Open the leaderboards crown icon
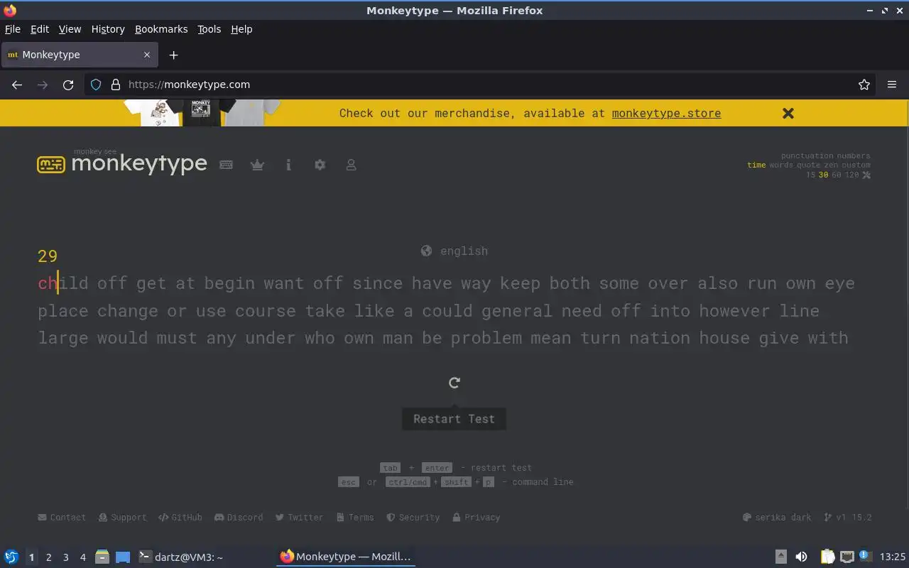 (257, 165)
